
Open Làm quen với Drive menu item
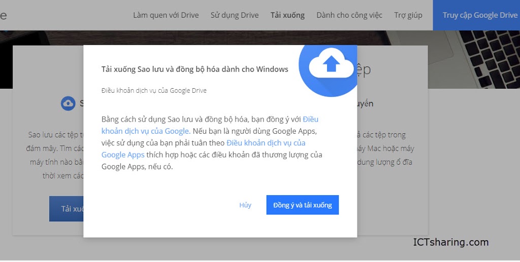click(166, 15)
